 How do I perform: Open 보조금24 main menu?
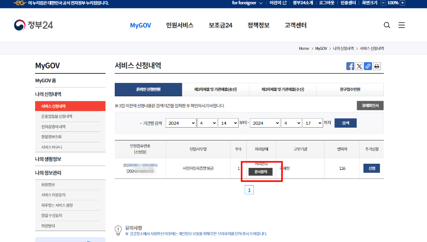click(221, 25)
